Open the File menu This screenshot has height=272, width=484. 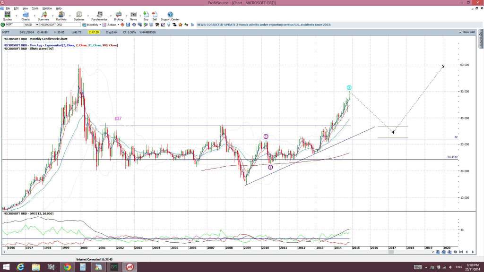point(8,8)
